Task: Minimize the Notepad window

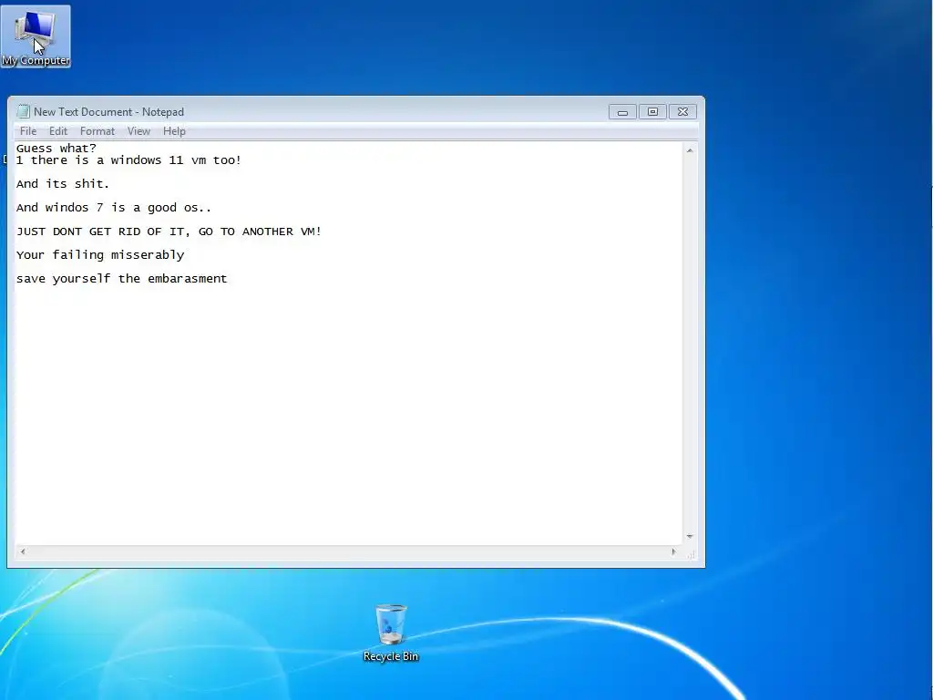Action: click(x=622, y=112)
